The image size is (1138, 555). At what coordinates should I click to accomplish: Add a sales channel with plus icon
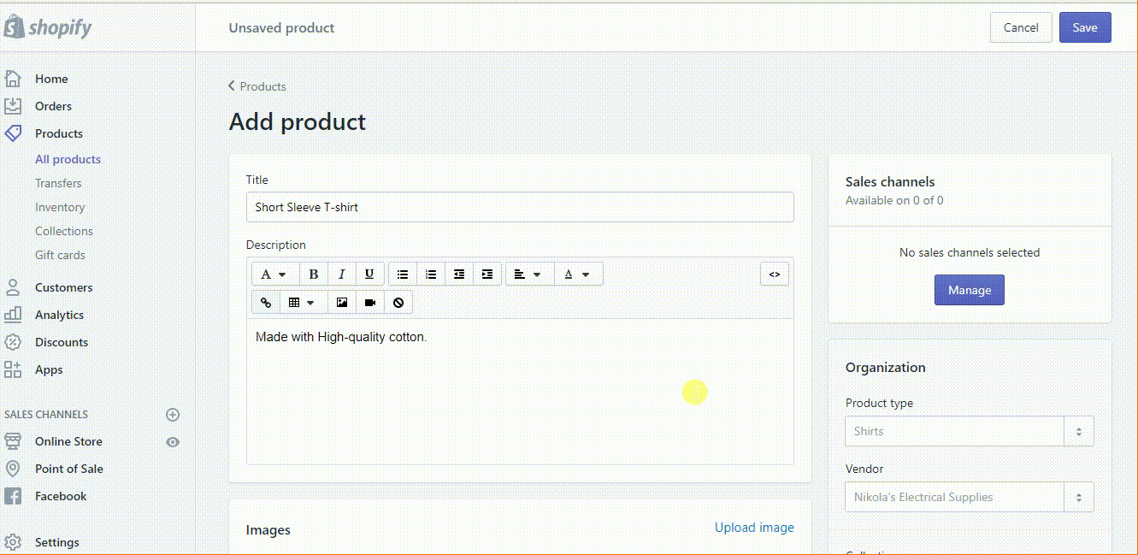(x=173, y=415)
